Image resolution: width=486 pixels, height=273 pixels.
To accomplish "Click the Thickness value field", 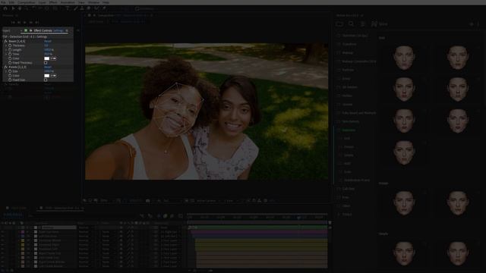I will [x=46, y=45].
